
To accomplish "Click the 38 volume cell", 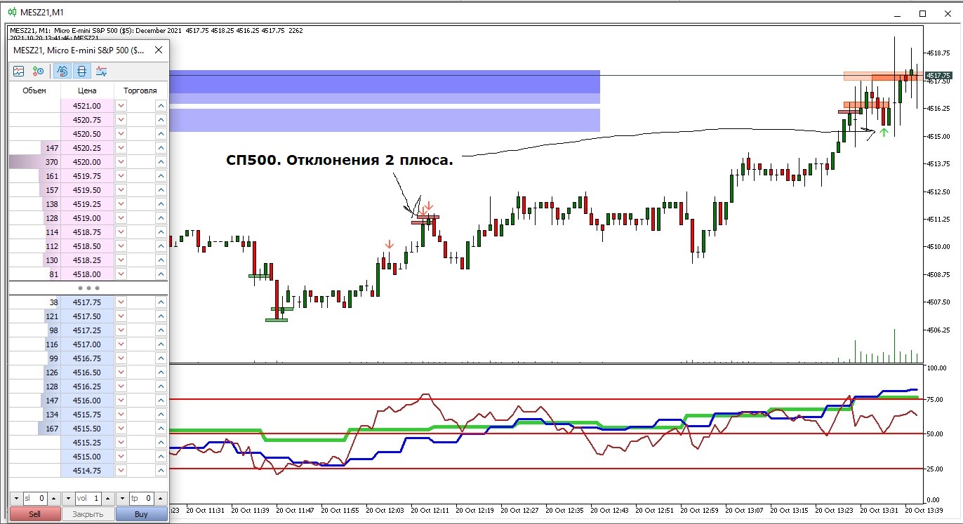I will (34, 302).
